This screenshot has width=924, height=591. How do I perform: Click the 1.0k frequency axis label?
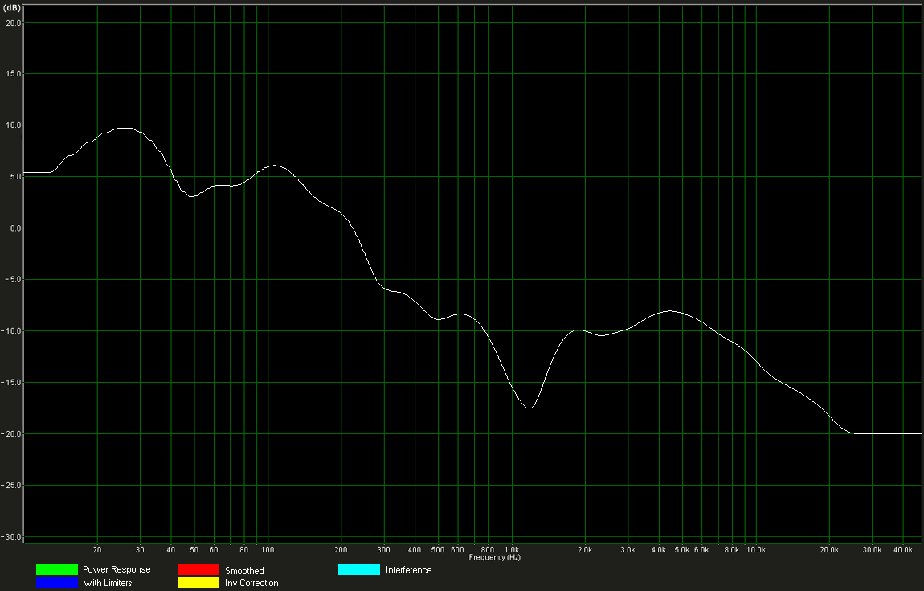pyautogui.click(x=512, y=550)
